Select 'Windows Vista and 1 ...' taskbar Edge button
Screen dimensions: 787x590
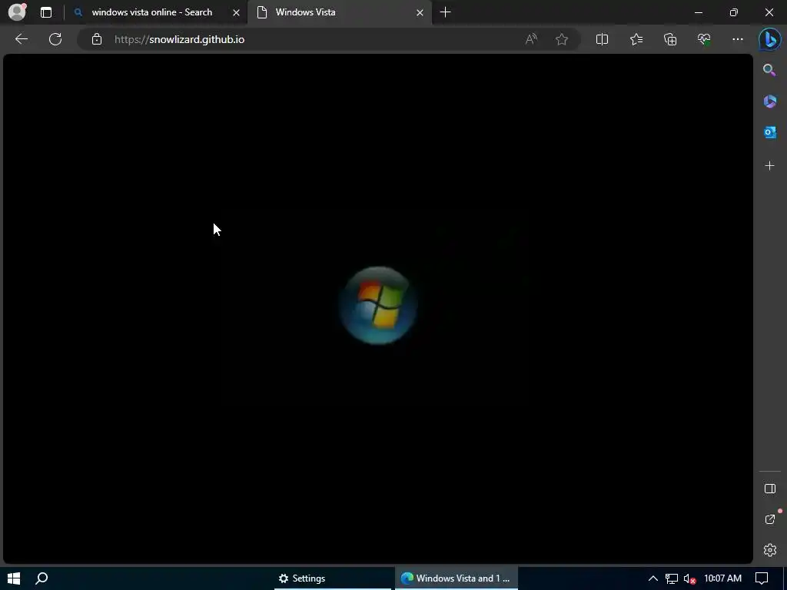coord(457,578)
